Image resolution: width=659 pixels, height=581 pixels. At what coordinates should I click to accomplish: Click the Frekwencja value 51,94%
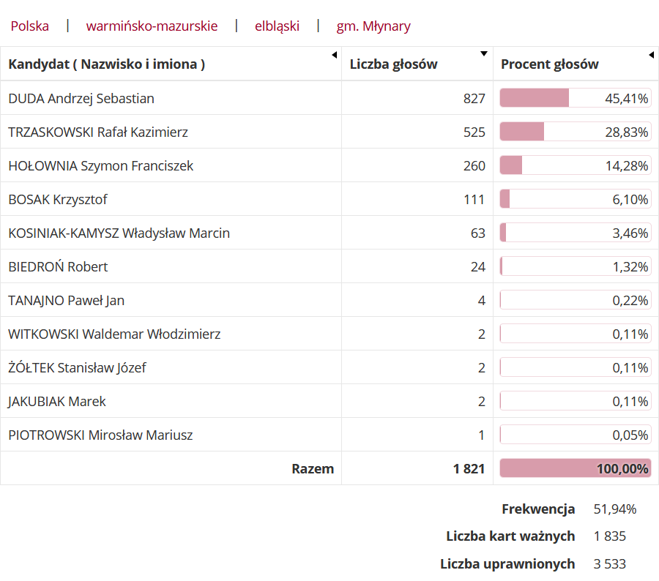(x=614, y=509)
